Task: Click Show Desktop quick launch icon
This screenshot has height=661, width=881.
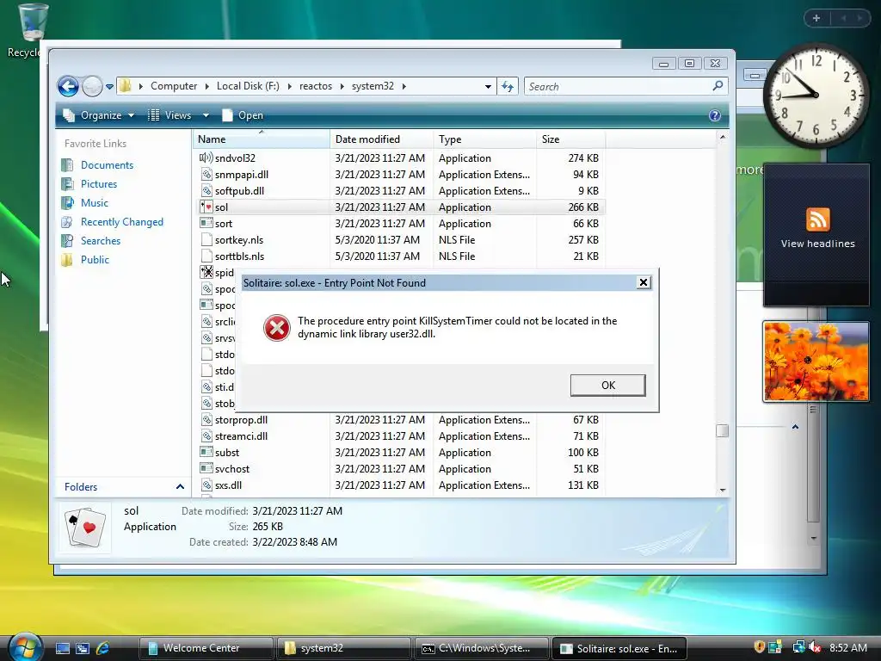Action: pos(62,648)
